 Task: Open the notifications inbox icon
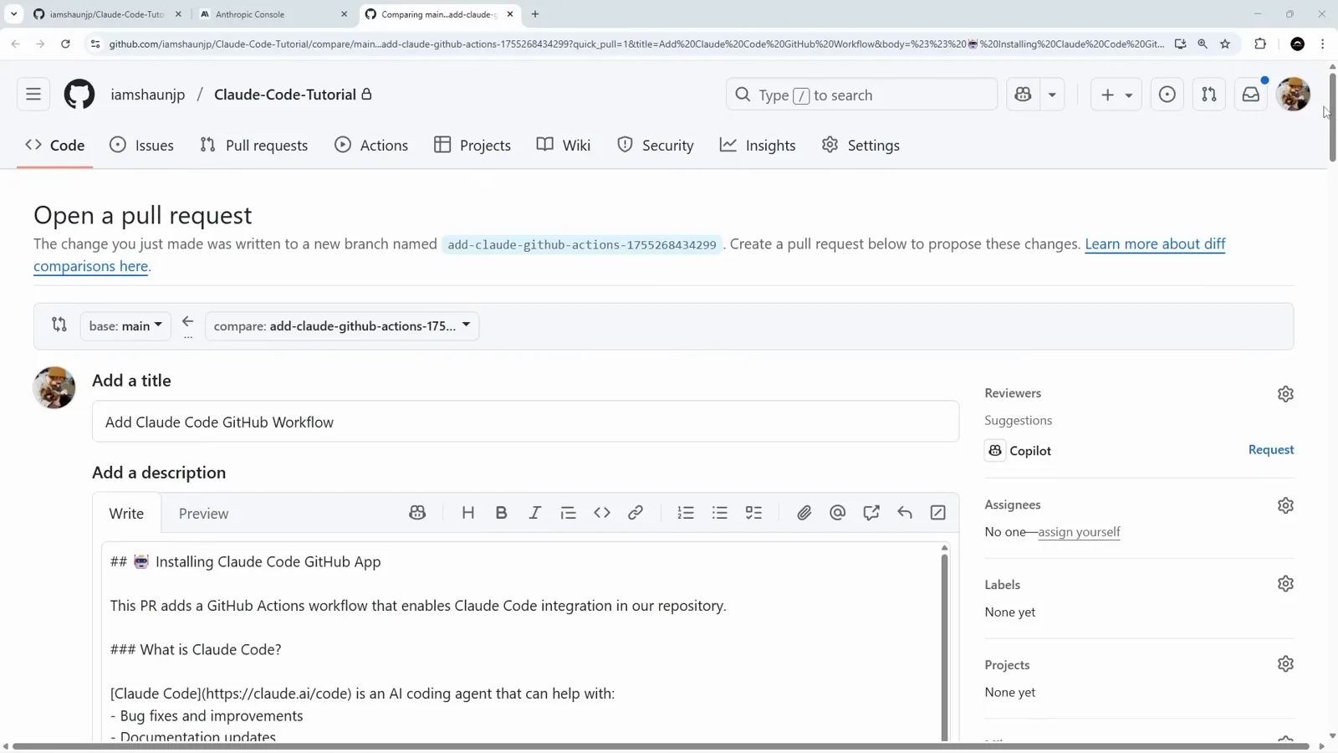coord(1251,95)
